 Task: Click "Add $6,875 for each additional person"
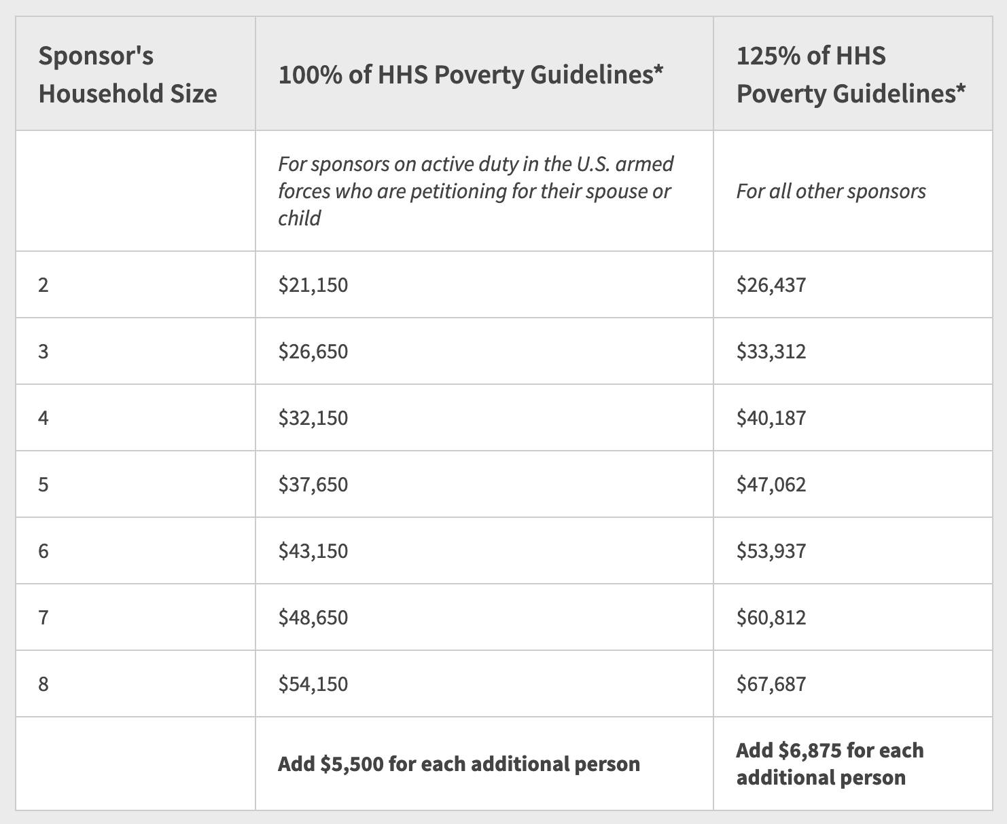coord(830,764)
